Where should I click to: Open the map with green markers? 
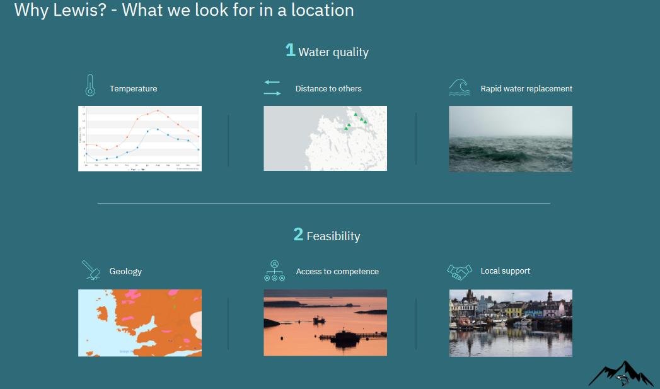pyautogui.click(x=325, y=138)
